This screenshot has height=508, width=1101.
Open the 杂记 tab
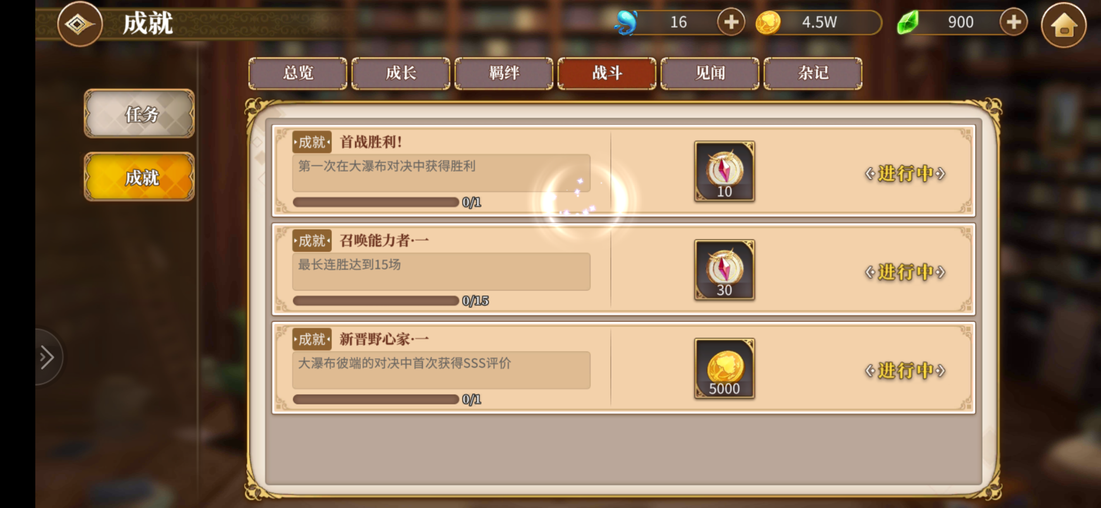tap(813, 73)
